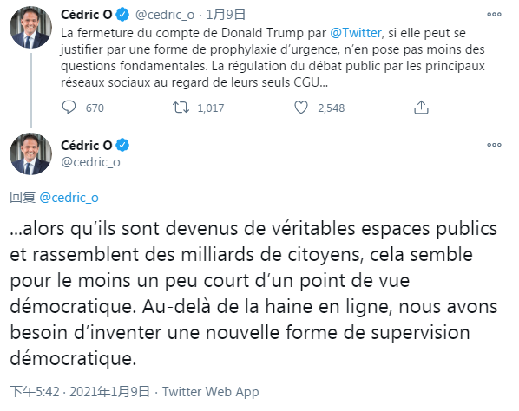Click the @cedric_o reply-to link
The height and width of the screenshot is (411, 519).
click(x=69, y=198)
